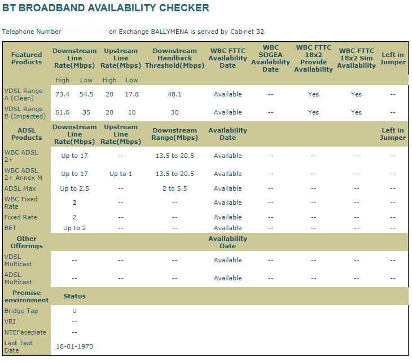Screen dimensions: 412x361
Task: Select the Featured Products header cell
Action: coord(27,59)
